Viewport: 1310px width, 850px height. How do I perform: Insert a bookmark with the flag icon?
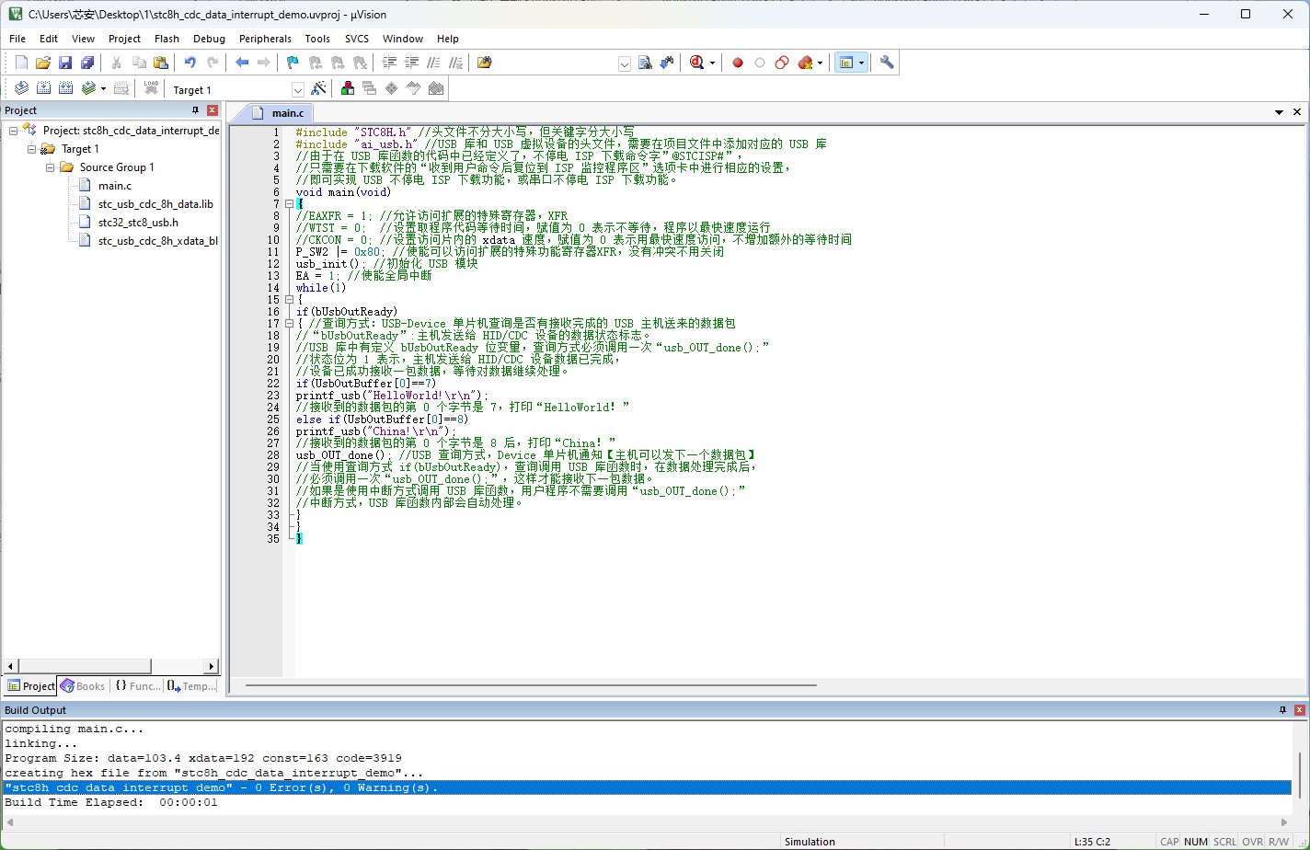click(293, 63)
